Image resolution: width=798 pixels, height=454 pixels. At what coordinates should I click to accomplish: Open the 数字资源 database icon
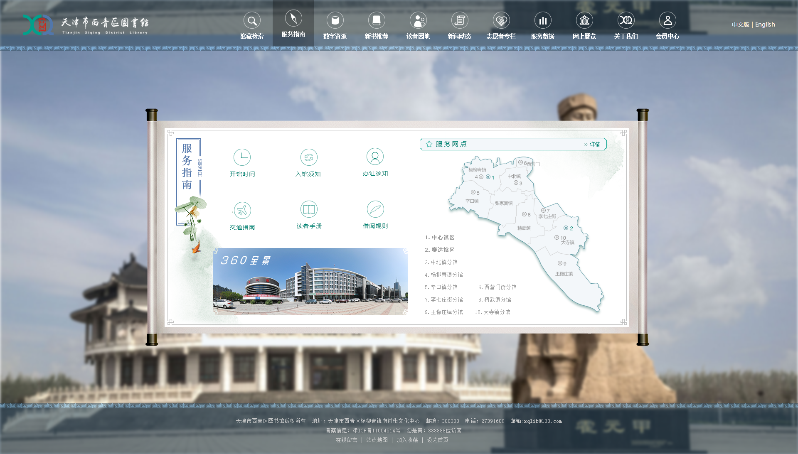pyautogui.click(x=335, y=20)
